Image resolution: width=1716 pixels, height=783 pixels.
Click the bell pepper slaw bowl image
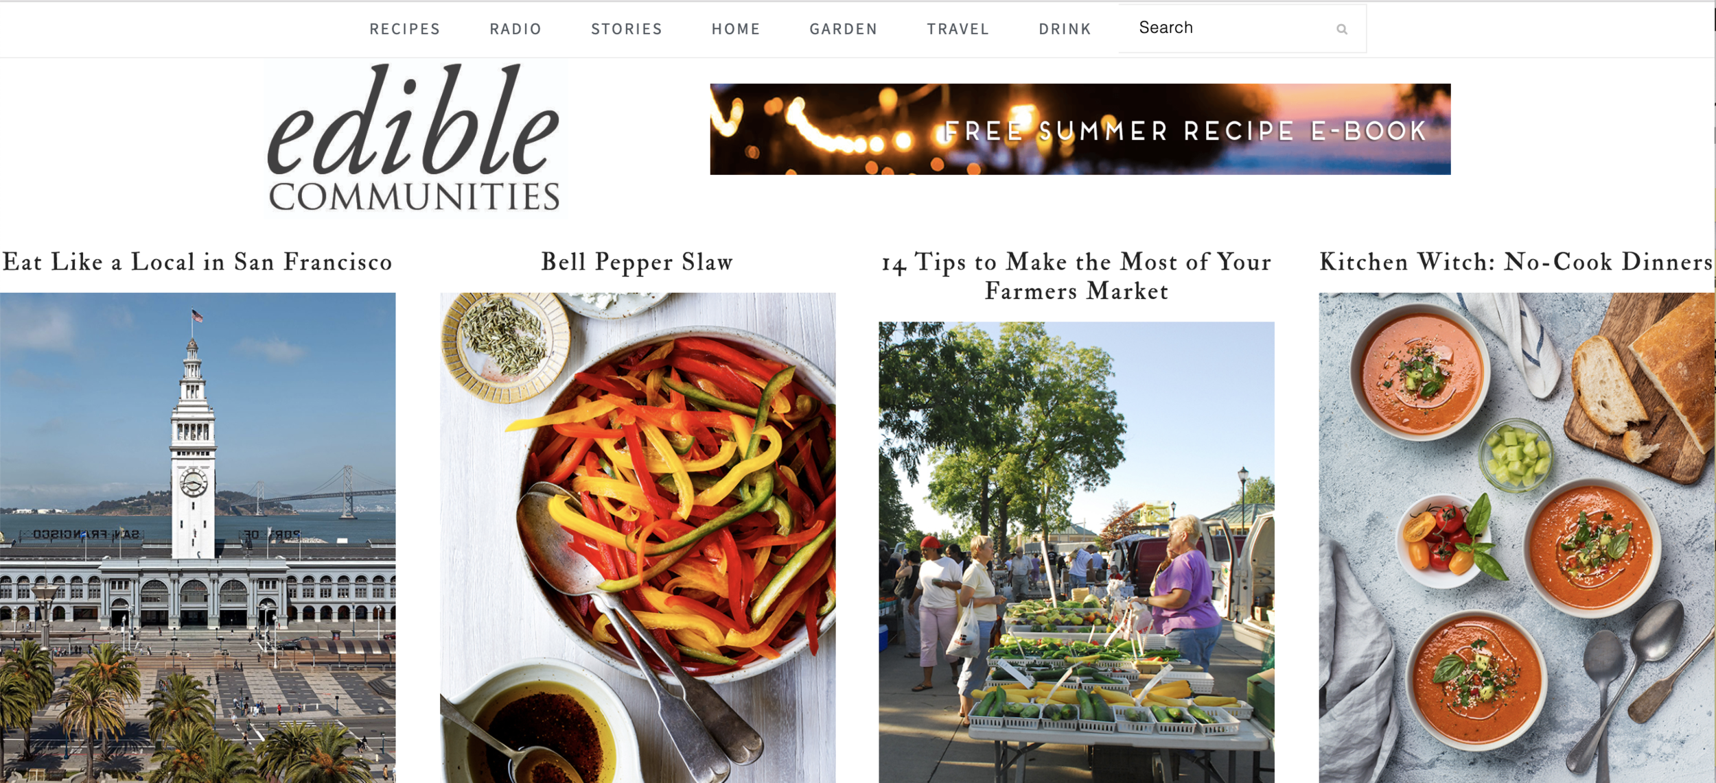(638, 538)
